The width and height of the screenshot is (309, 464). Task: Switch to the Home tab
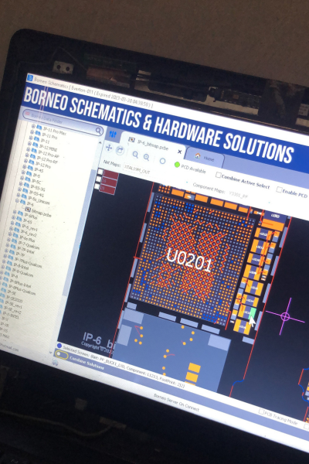205,158
